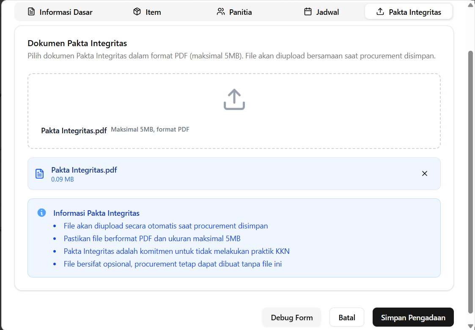Remove uploaded Pakta Integritas.pdf with the X
475x330 pixels.
(x=425, y=173)
